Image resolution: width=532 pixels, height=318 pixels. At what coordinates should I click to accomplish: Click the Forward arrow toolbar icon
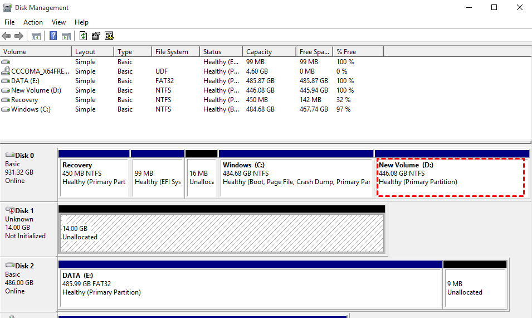click(19, 36)
